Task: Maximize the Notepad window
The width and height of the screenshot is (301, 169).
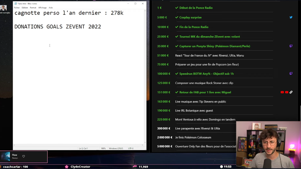Action: point(135,3)
